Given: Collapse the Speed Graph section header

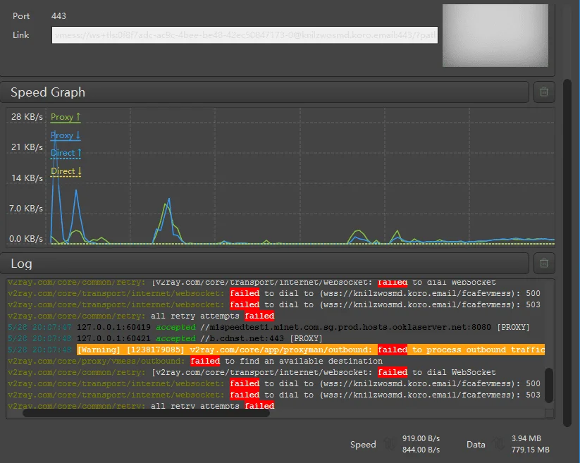Looking at the screenshot, I should [x=264, y=92].
